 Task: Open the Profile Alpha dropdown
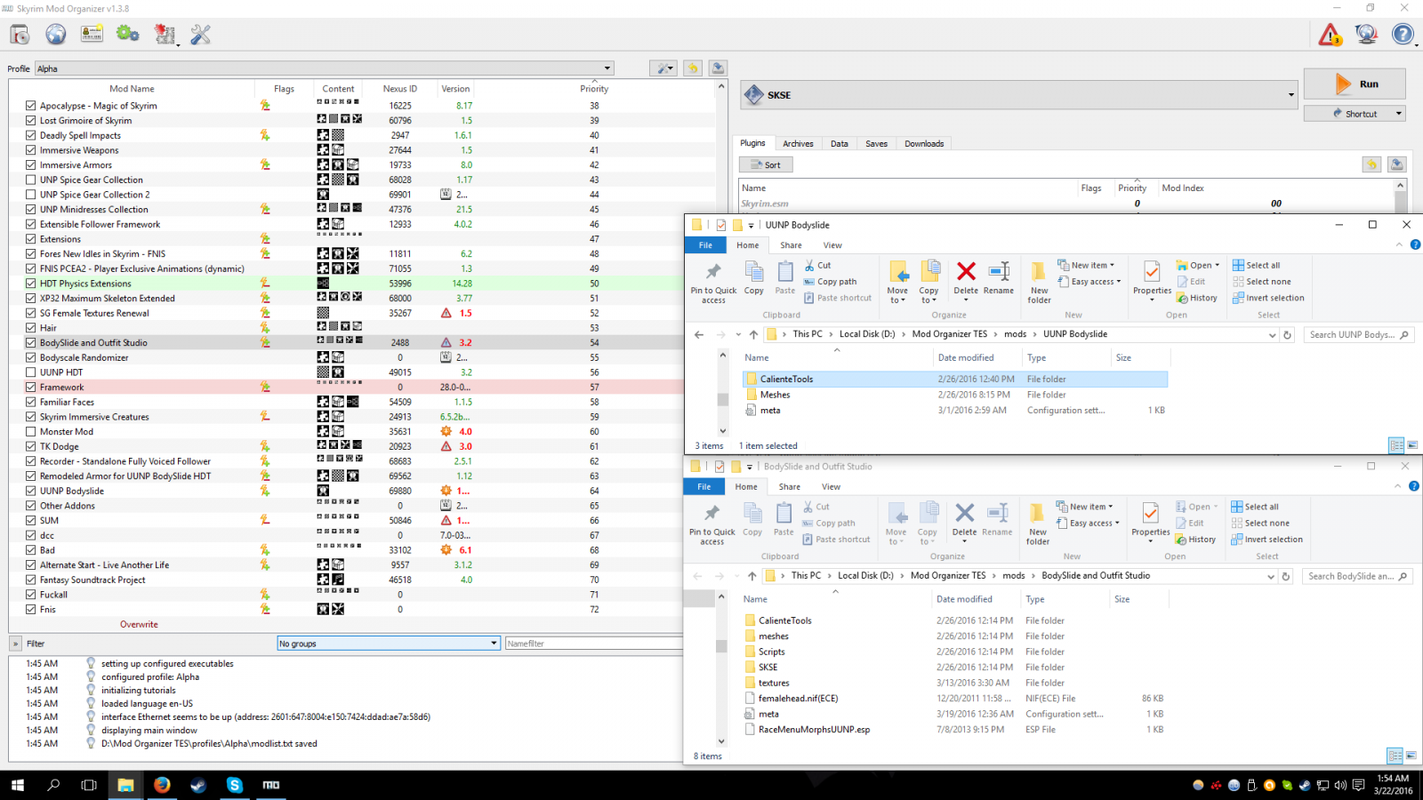(325, 68)
